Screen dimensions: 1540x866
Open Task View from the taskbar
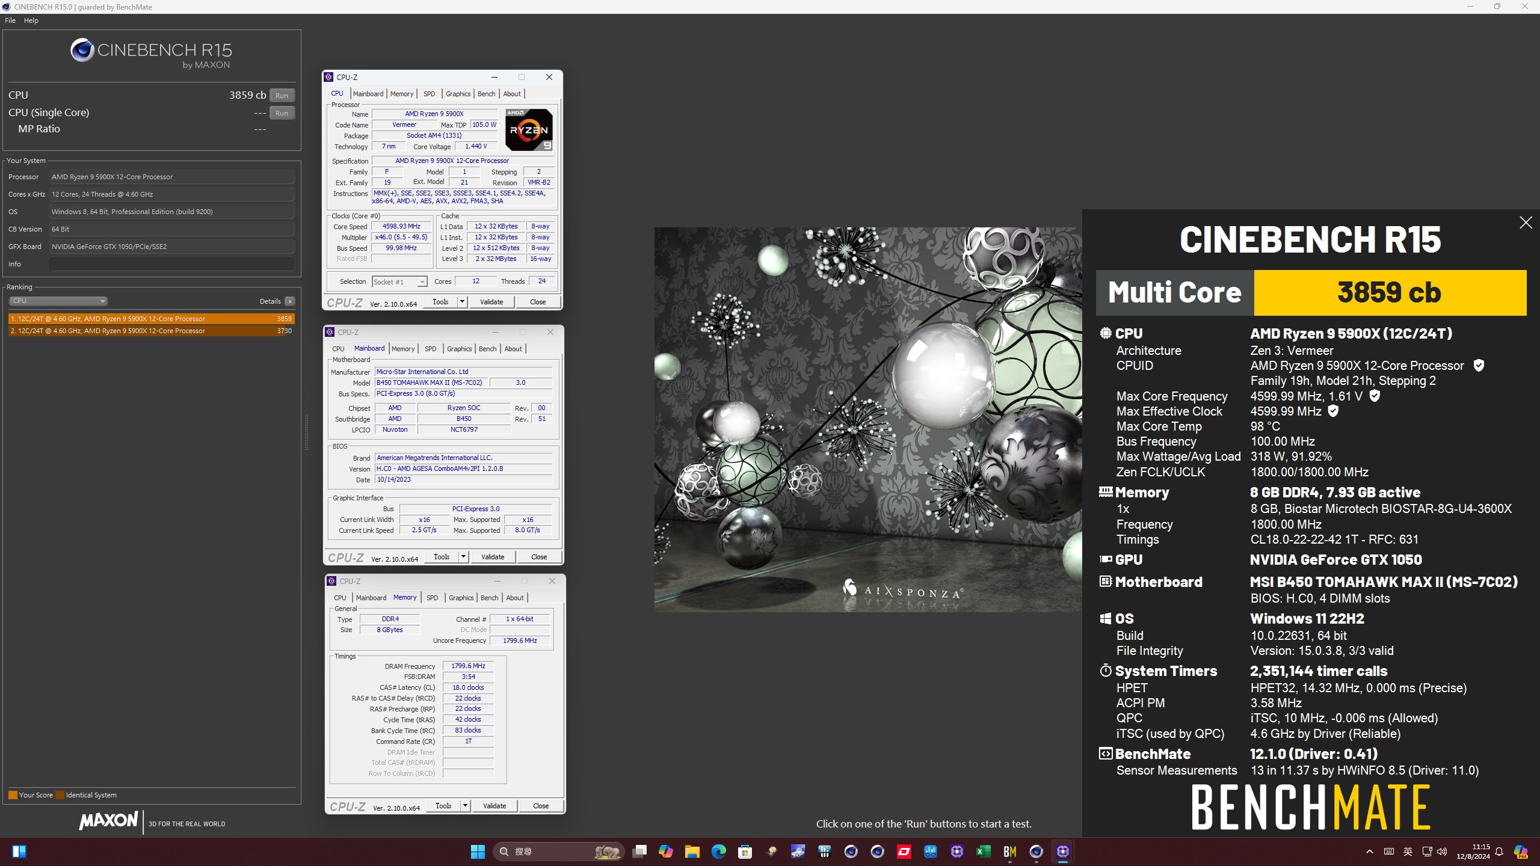[x=639, y=852]
